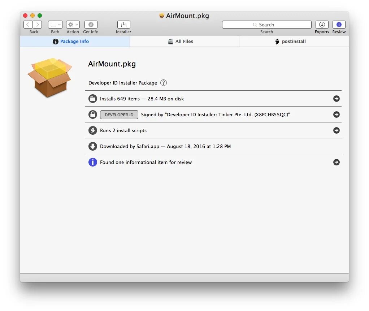Open the Path dropdown in toolbar

(55, 25)
